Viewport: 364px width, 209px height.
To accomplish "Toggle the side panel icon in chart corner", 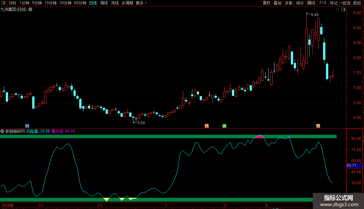I will pyautogui.click(x=343, y=10).
